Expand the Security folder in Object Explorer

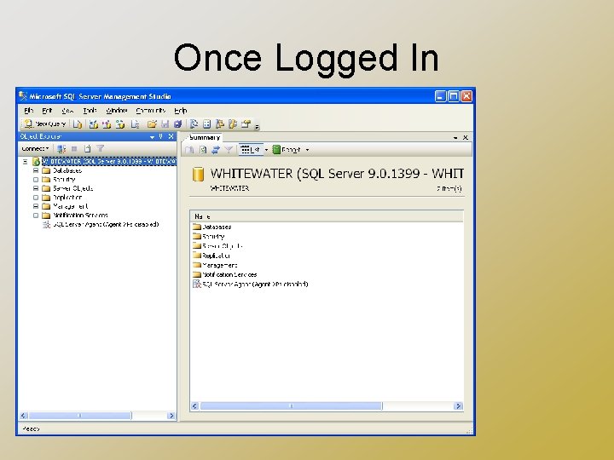pyautogui.click(x=36, y=180)
